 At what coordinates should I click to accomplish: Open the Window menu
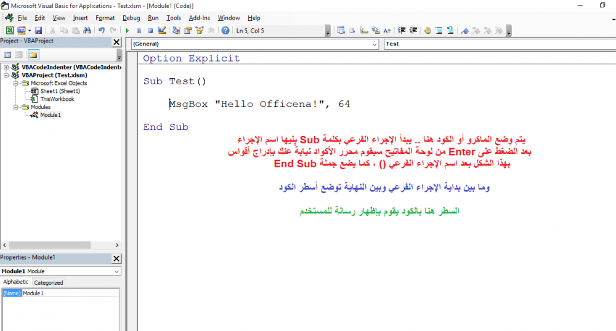(x=229, y=18)
